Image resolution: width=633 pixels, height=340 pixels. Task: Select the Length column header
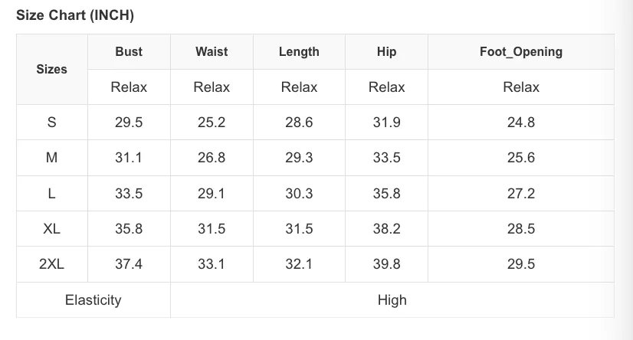click(x=299, y=51)
